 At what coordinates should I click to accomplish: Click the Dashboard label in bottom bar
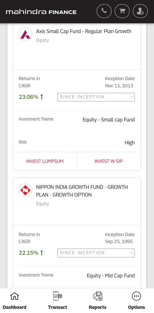[14, 307]
